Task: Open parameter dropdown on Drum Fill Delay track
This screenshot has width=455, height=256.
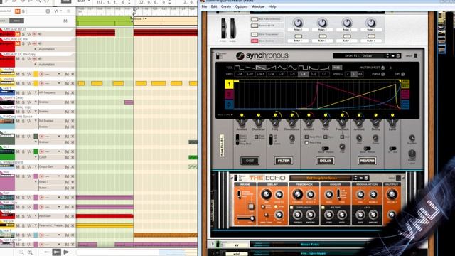Action: (x=36, y=102)
